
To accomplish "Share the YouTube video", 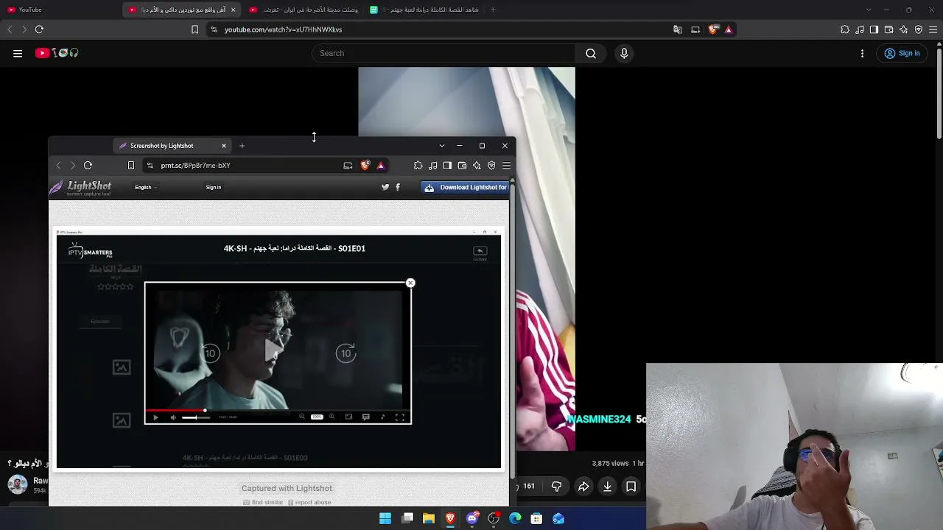I will coord(583,487).
